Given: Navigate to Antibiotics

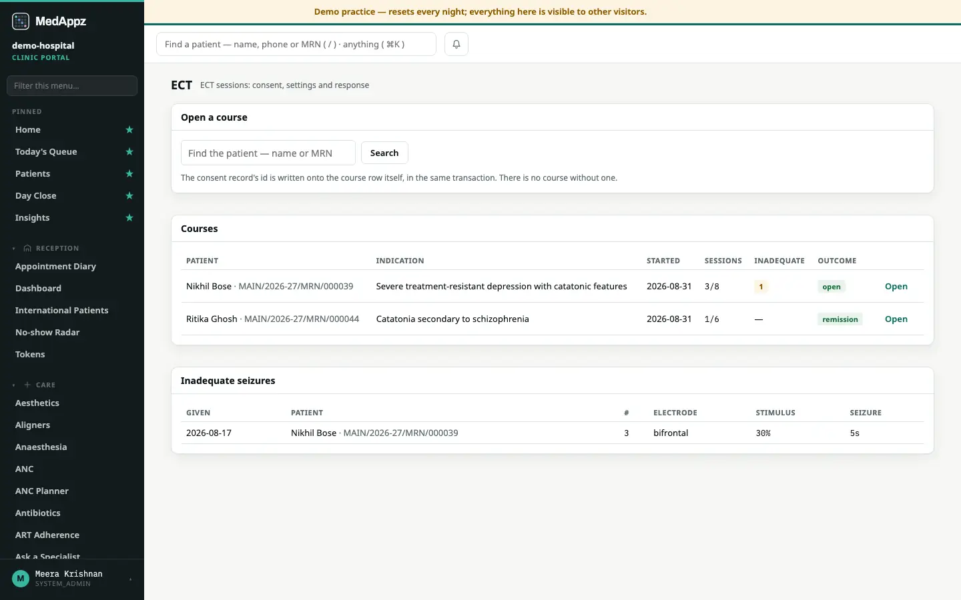Looking at the screenshot, I should pos(37,513).
